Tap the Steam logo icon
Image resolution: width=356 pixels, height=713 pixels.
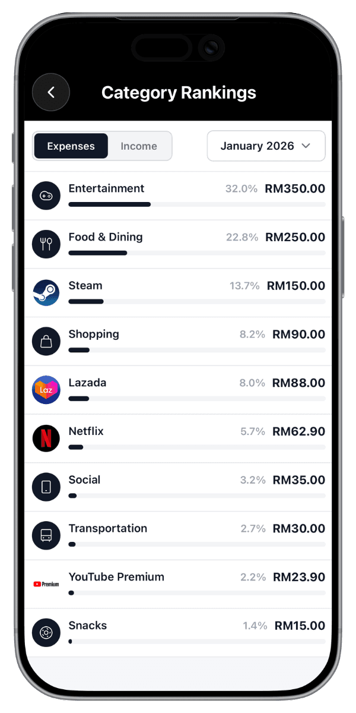[x=46, y=293]
